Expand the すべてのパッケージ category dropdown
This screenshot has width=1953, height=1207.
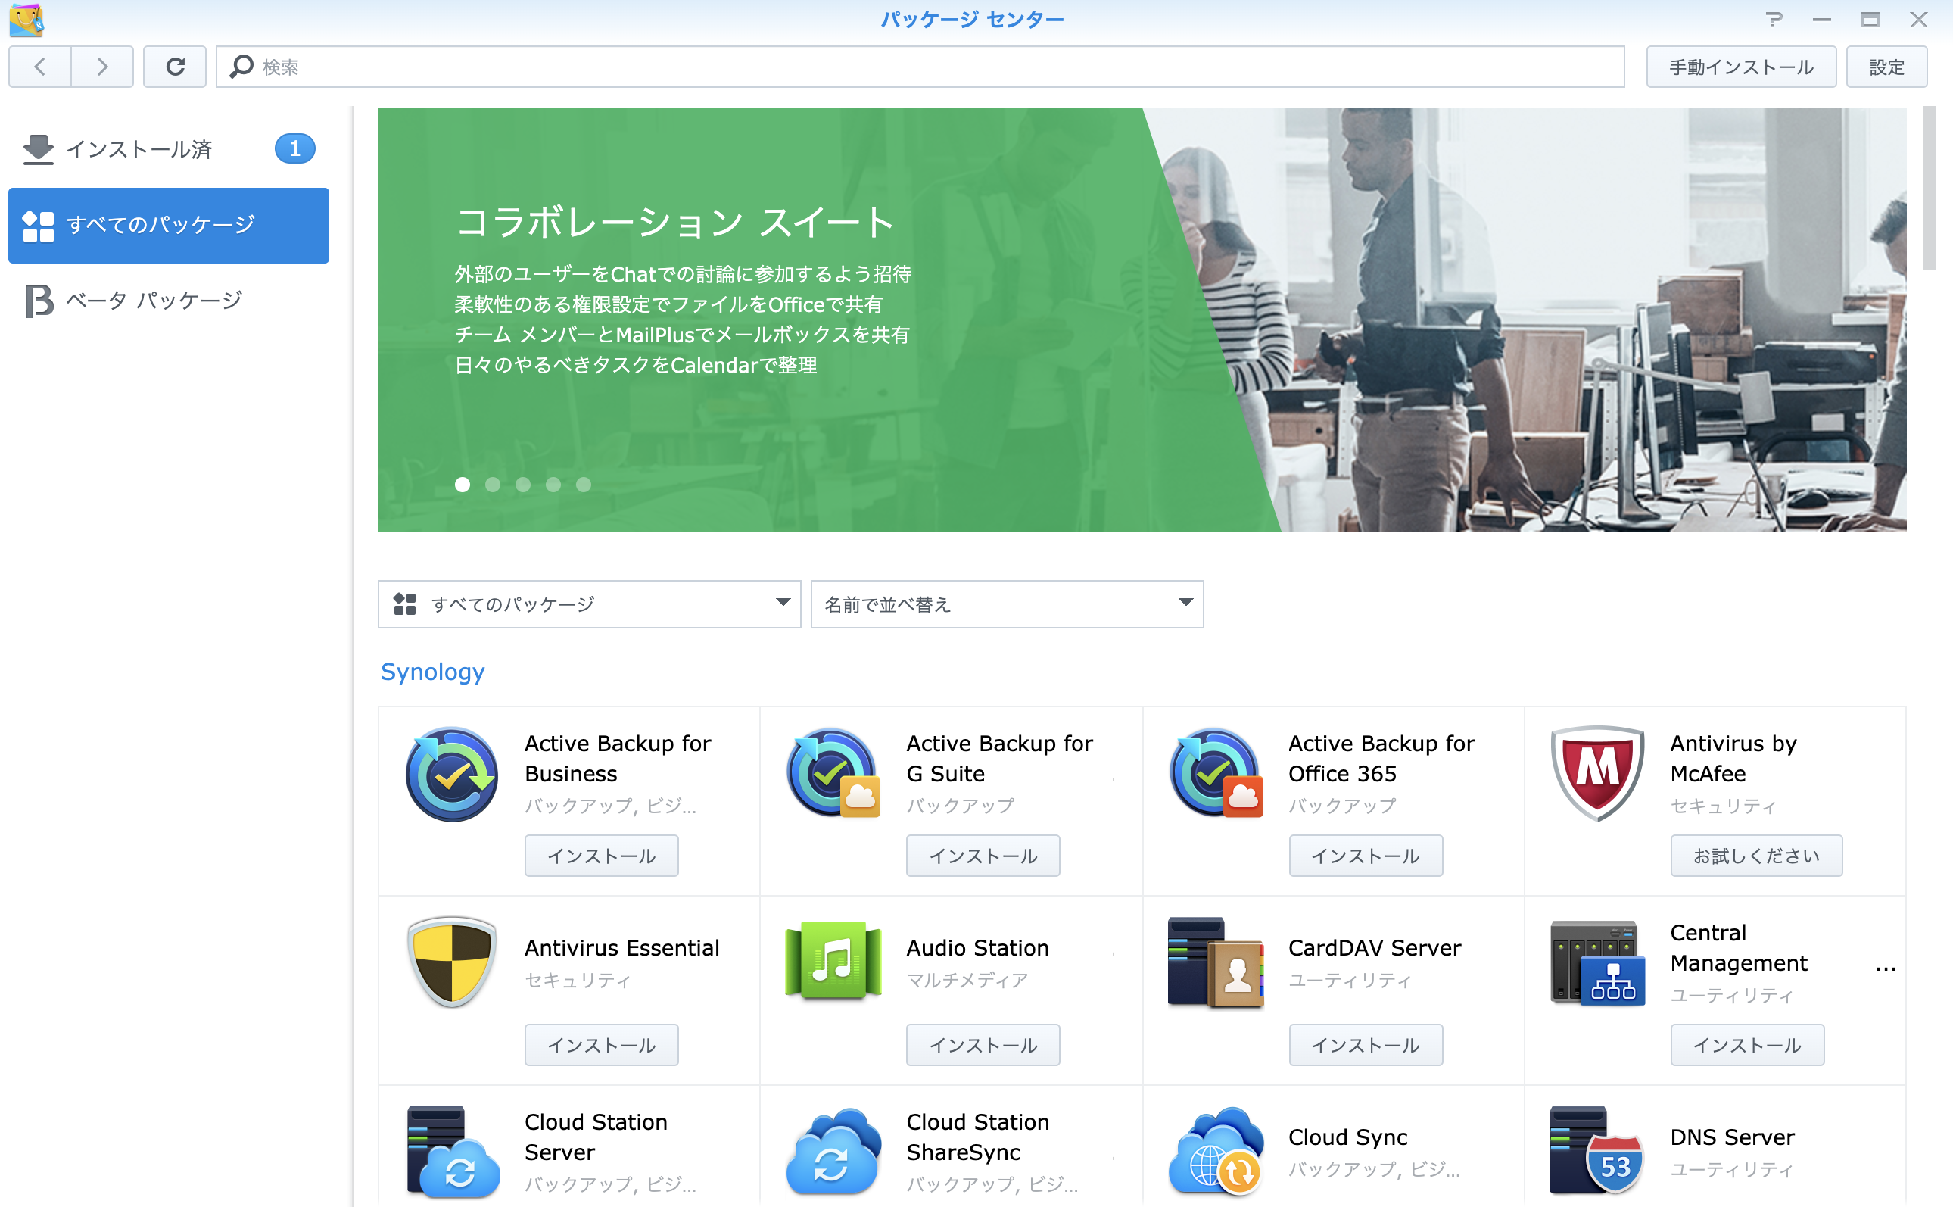coord(589,604)
